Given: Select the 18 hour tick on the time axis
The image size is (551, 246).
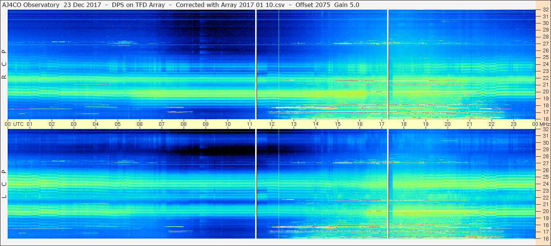Looking at the screenshot, I should pos(404,124).
